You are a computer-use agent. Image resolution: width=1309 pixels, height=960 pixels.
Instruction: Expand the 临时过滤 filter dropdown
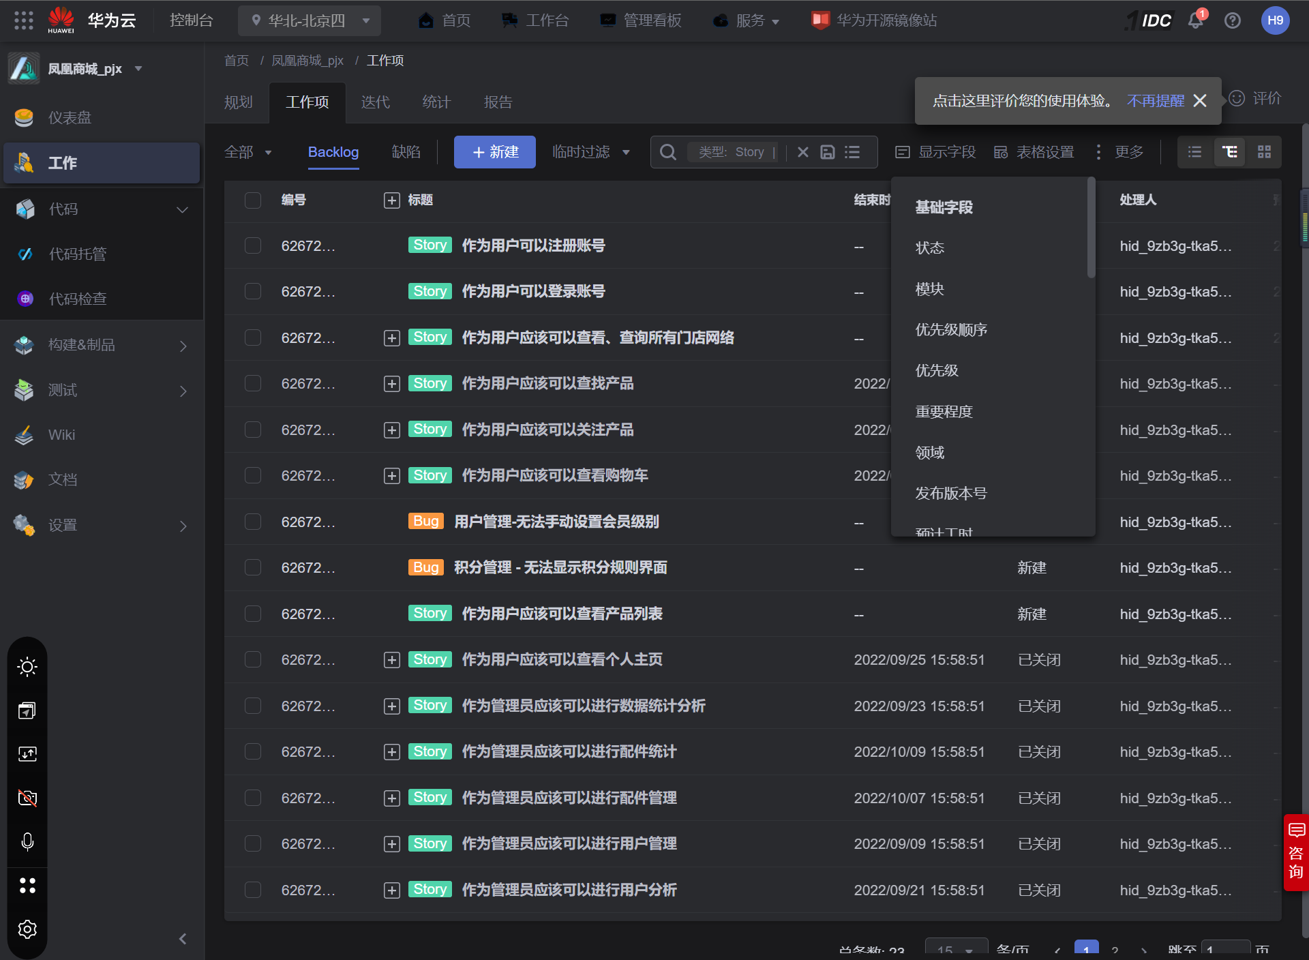pos(590,152)
